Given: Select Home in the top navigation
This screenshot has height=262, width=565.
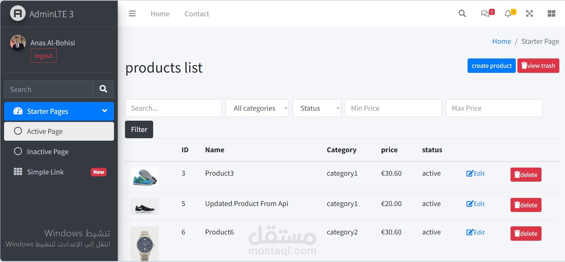Looking at the screenshot, I should (160, 13).
